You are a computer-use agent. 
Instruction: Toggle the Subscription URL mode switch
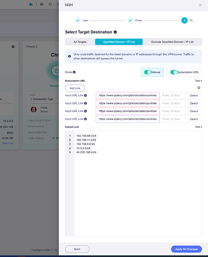click(x=174, y=72)
